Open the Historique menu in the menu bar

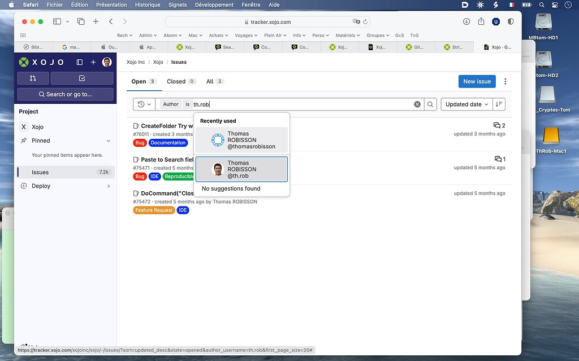coord(147,5)
